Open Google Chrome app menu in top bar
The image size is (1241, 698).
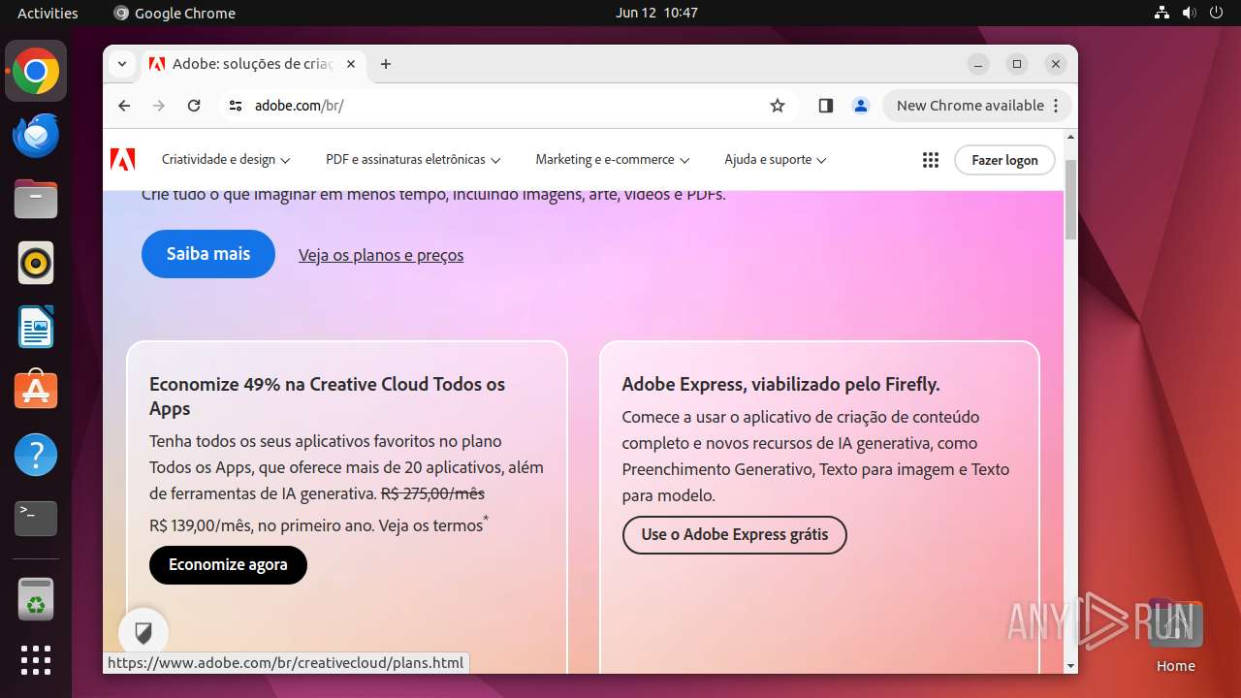(x=175, y=13)
